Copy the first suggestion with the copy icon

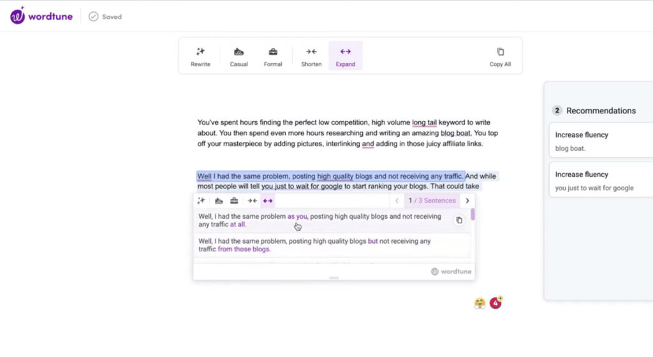pyautogui.click(x=459, y=220)
